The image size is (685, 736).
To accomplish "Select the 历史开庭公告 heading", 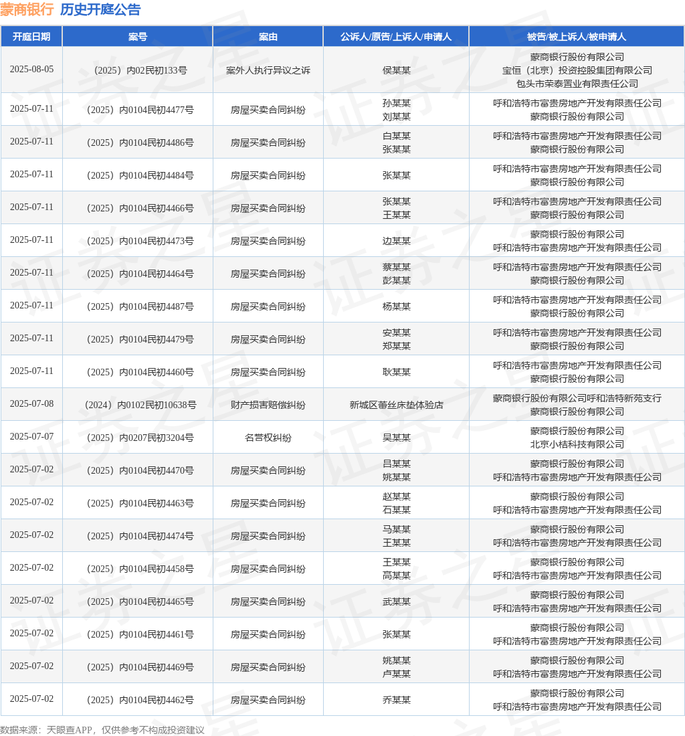I will point(100,9).
